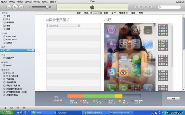
Task: Select the third home screen page thumbnail
Action: coord(163,60)
